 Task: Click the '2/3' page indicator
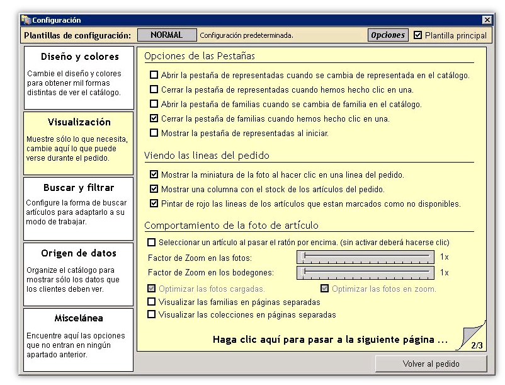click(x=477, y=345)
